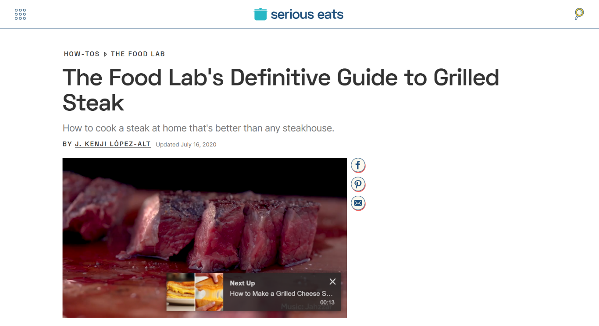
Task: Click the teal pot logo icon
Action: point(260,14)
